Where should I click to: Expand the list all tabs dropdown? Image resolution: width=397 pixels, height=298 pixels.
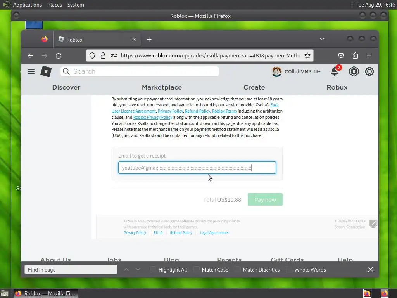(322, 39)
